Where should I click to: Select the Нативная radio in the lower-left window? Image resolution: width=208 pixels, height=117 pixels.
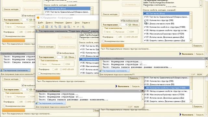pyautogui.click(x=15, y=97)
